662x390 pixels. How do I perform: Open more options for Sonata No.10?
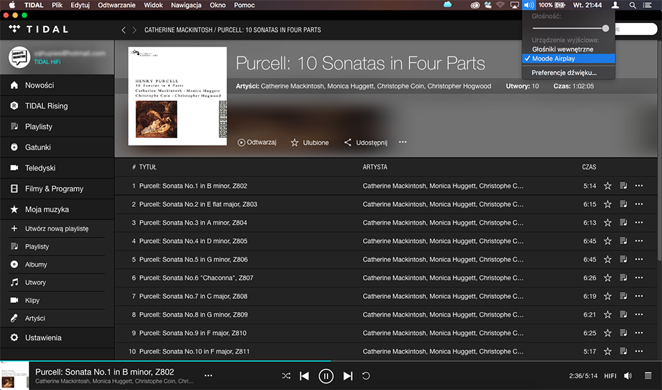639,351
